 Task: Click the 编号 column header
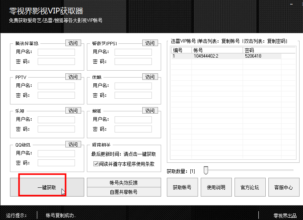pyautogui.click(x=181, y=50)
